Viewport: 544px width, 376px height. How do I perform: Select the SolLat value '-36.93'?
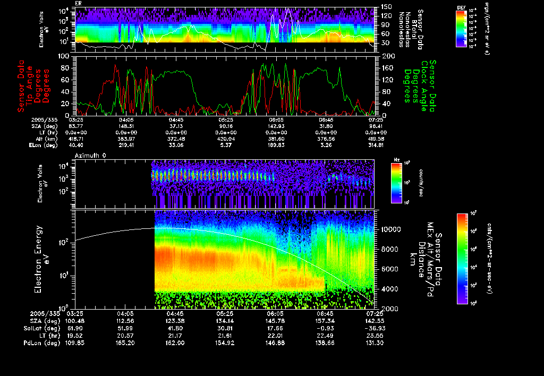pos(375,329)
